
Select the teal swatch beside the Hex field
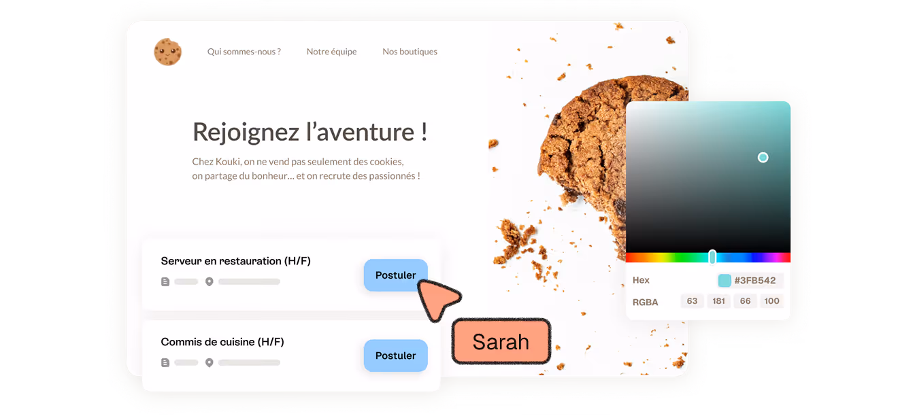click(723, 280)
